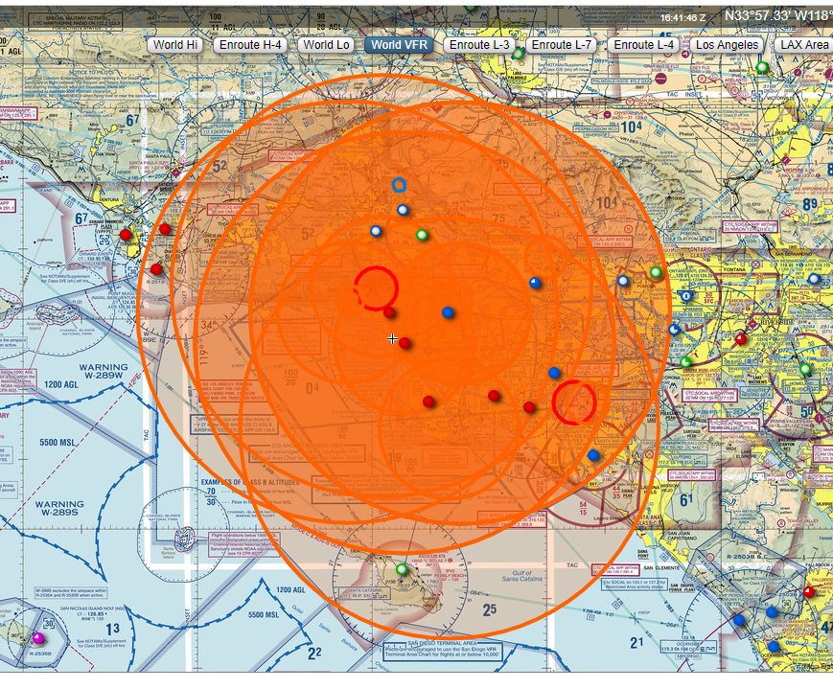Open the Enroute L-7 chart tab
Screen dimensions: 833x689
point(562,45)
